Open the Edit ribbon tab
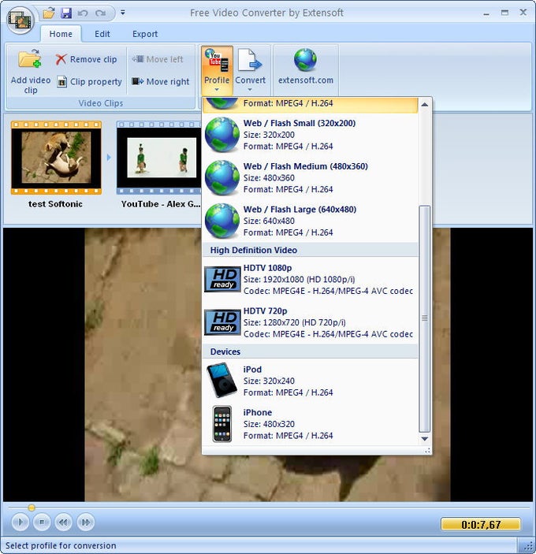Viewport: 536px width, 554px height. point(102,34)
